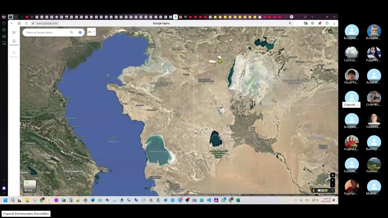Open Windows taskbar search
This screenshot has height=218, width=388.
[13, 200]
